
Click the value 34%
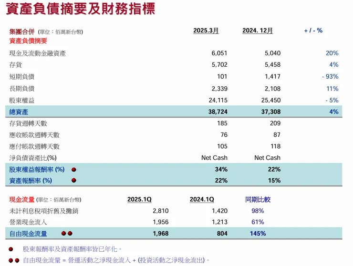click(x=221, y=169)
